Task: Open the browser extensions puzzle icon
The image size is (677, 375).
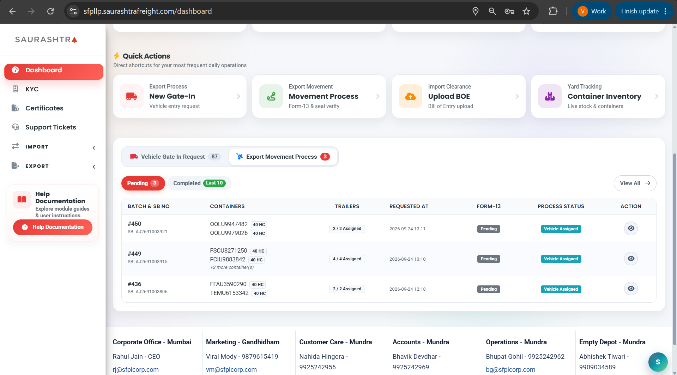Action: coord(553,11)
